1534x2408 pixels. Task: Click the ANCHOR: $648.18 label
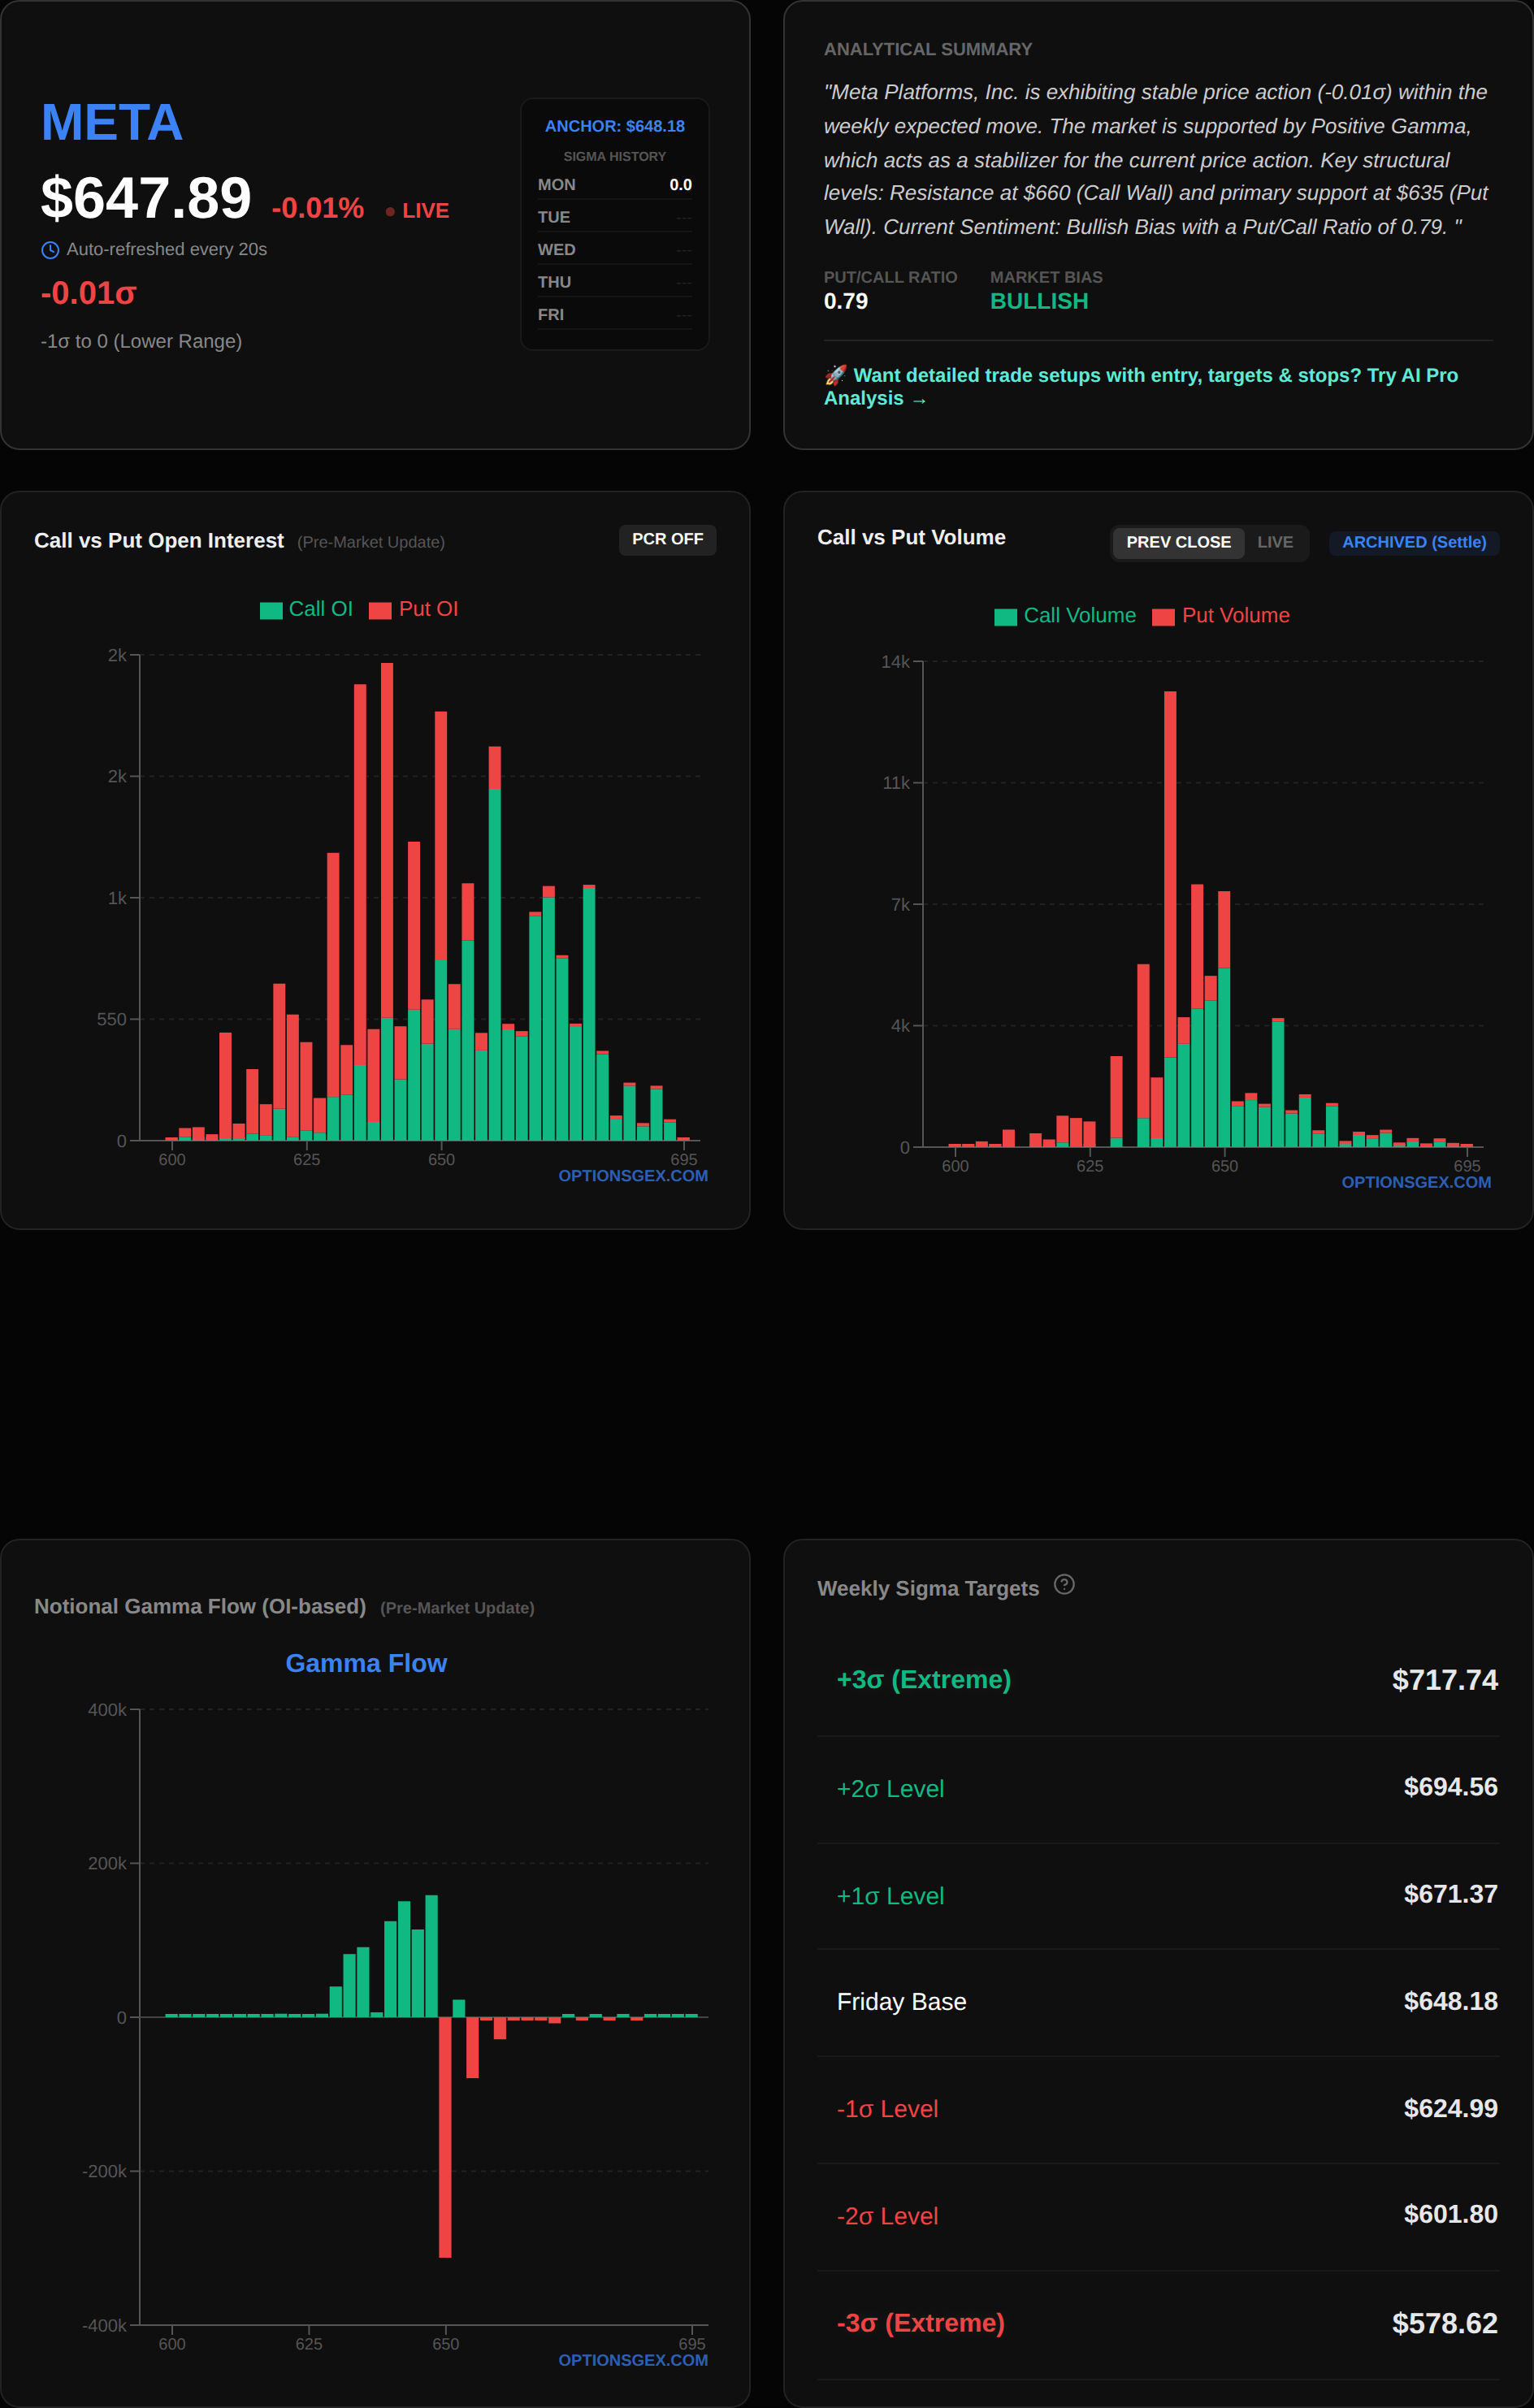pyautogui.click(x=614, y=126)
